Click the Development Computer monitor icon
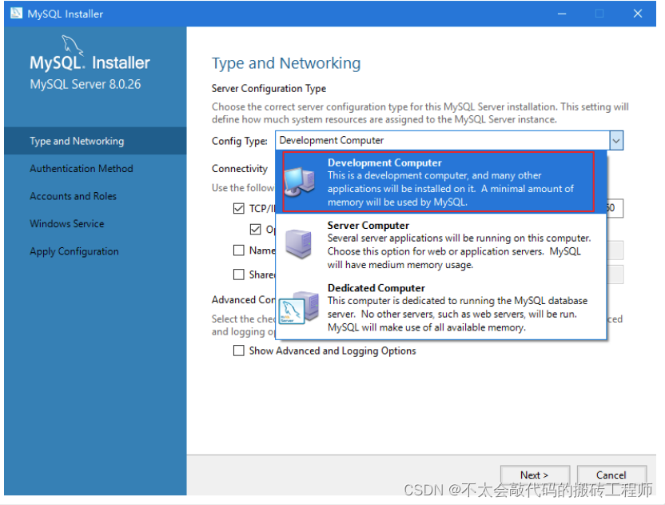Viewport: 665px width, 505px height. 300,182
